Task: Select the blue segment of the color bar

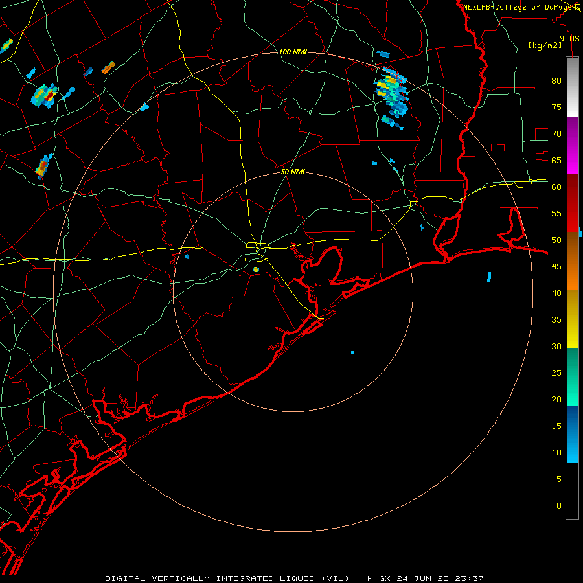Action: (572, 434)
